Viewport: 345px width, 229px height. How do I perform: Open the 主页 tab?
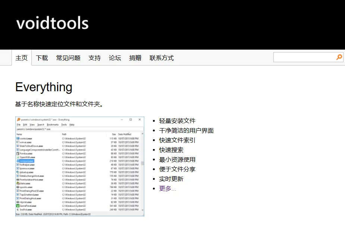[x=22, y=58]
